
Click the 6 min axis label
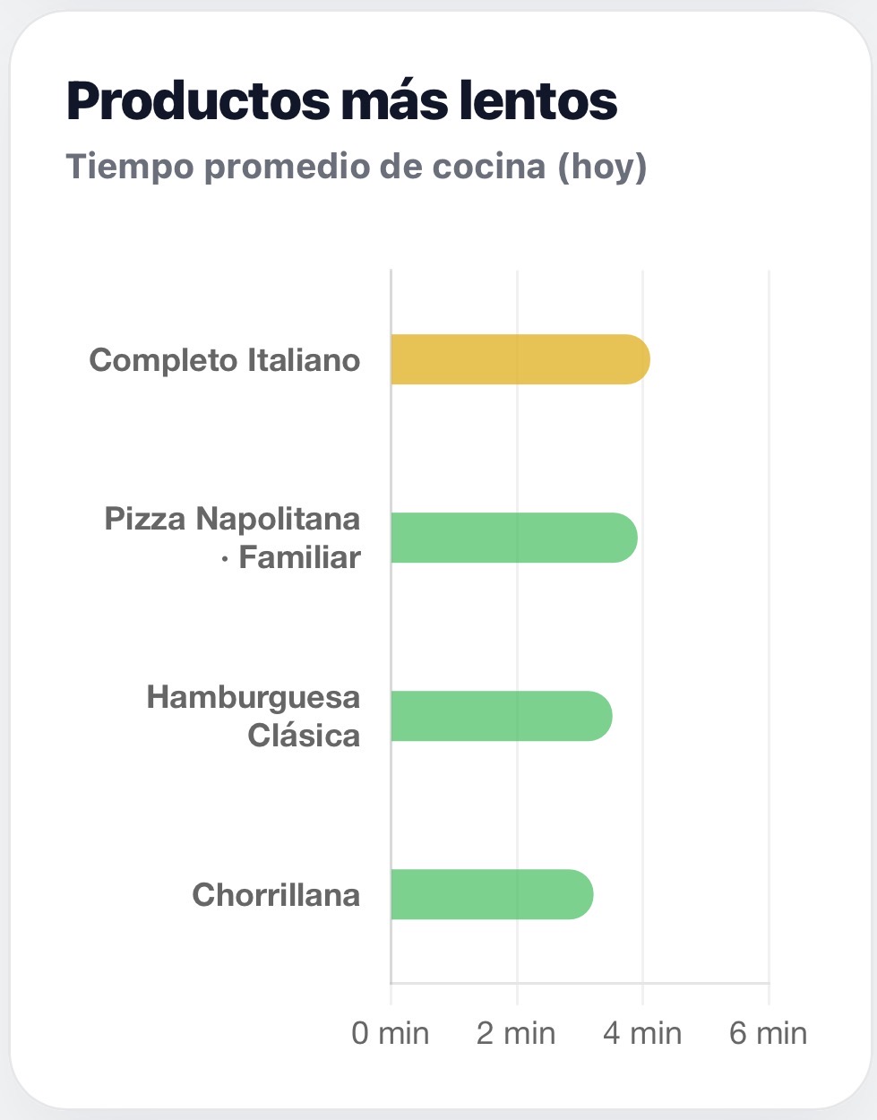[769, 1033]
